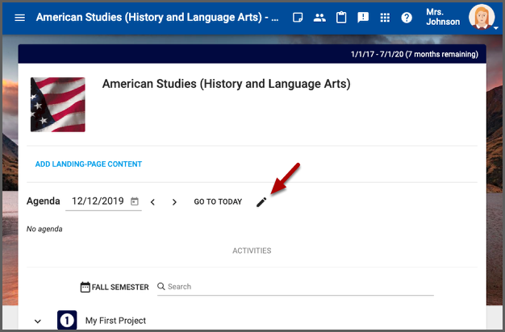Screen dimensions: 505x332
Task: Click the pencil icon to edit agenda
Action: pyautogui.click(x=261, y=202)
